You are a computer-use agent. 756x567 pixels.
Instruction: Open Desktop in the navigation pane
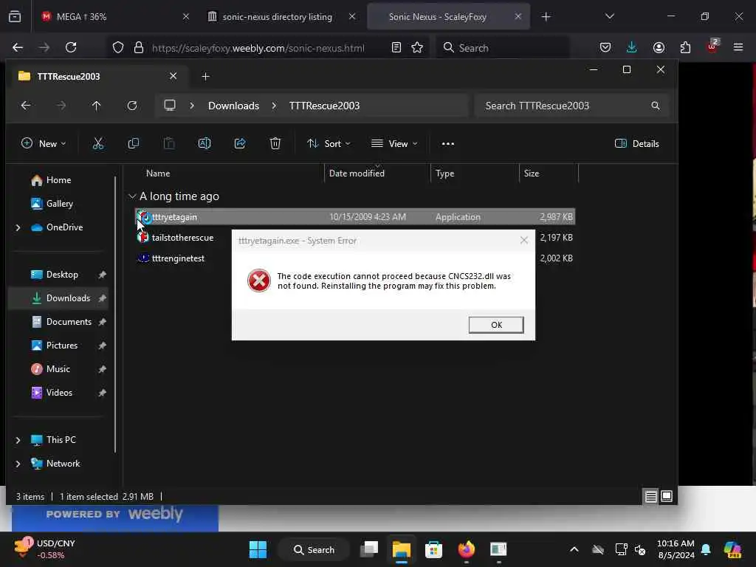(62, 275)
